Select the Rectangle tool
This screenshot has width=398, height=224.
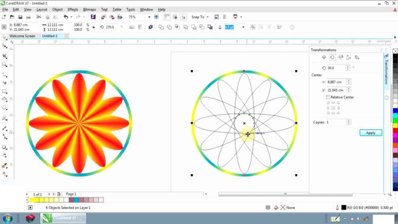point(5,91)
